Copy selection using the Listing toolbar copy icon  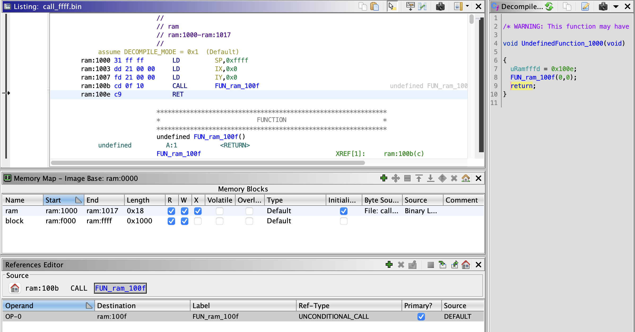point(363,6)
